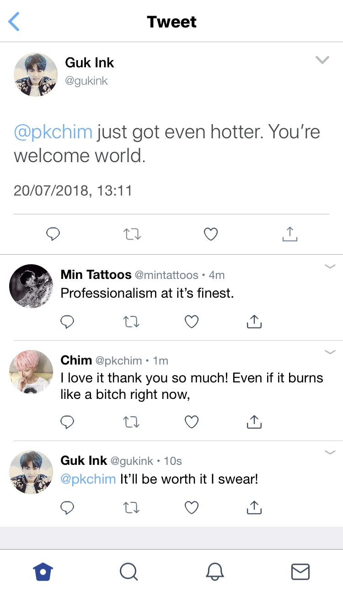Open the Notifications tab
The height and width of the screenshot is (594, 343).
(214, 572)
